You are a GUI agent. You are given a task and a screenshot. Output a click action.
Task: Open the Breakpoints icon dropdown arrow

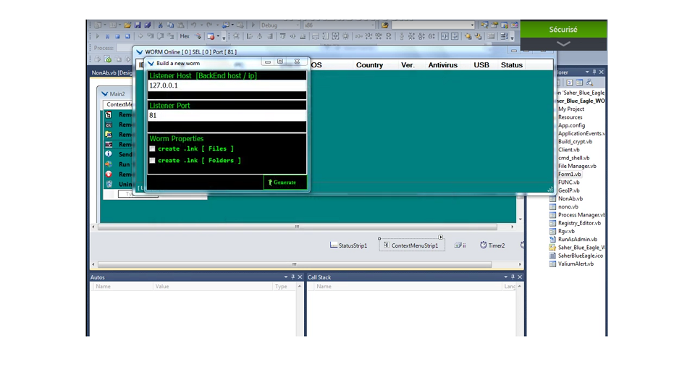click(218, 36)
